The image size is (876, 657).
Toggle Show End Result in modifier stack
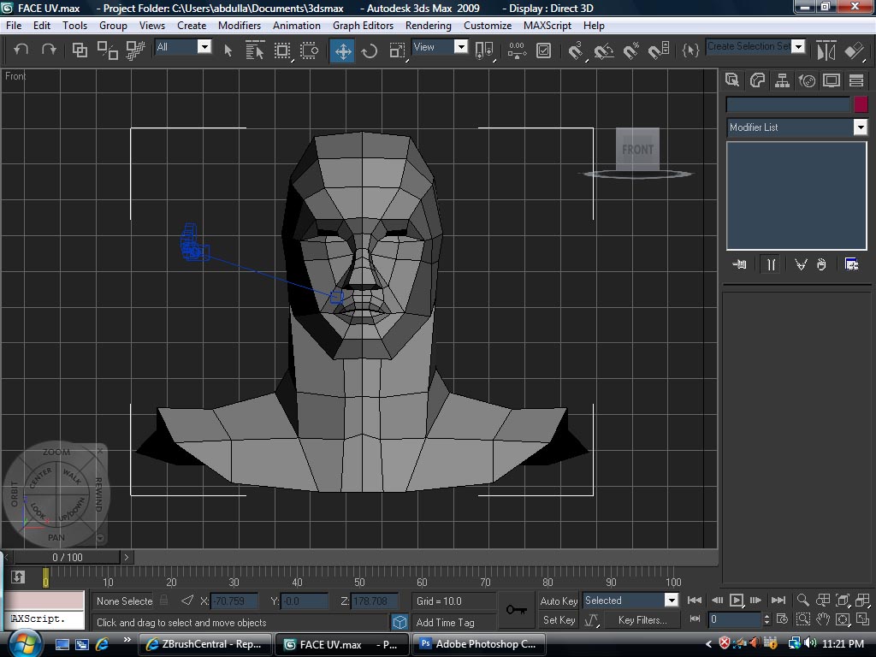click(x=771, y=264)
